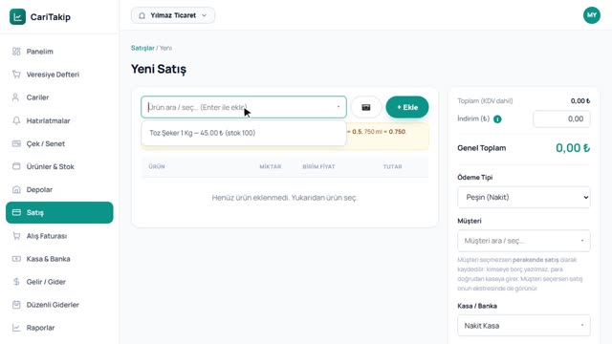Image resolution: width=612 pixels, height=344 pixels.
Task: Click the Toplam (KDV dahil) label
Action: pos(485,101)
